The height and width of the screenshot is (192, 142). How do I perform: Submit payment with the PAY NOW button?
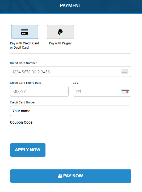pyautogui.click(x=71, y=176)
